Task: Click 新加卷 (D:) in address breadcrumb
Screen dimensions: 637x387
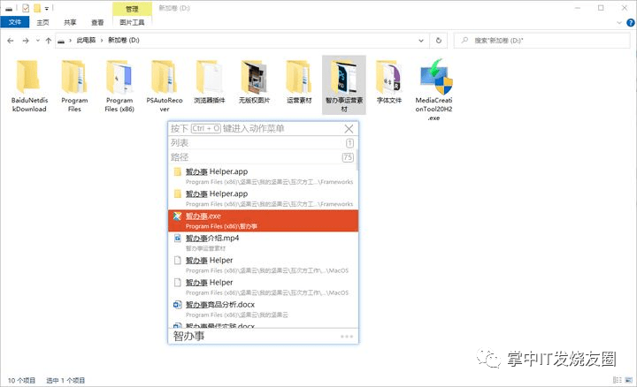Action: (124, 40)
